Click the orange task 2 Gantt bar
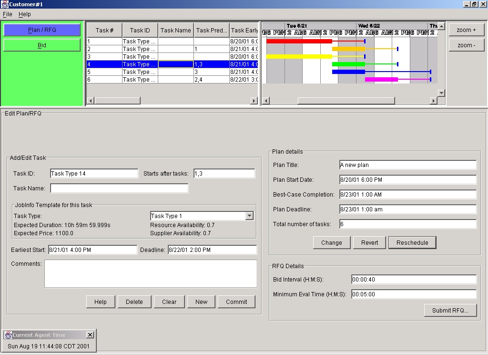488x355 pixels. [x=348, y=49]
